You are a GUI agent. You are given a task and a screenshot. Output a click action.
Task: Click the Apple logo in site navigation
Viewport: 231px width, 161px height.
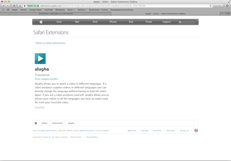coord(41,22)
